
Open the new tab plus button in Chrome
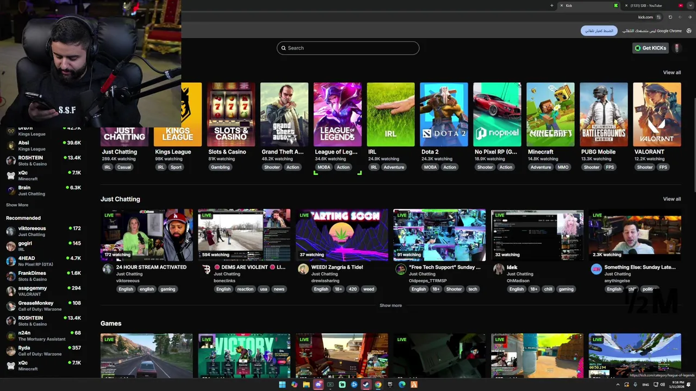click(x=551, y=5)
